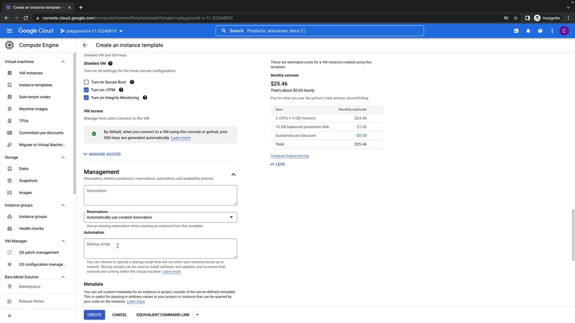This screenshot has height=323, width=575.
Task: Click the back arrow beside page title
Action: [x=85, y=45]
